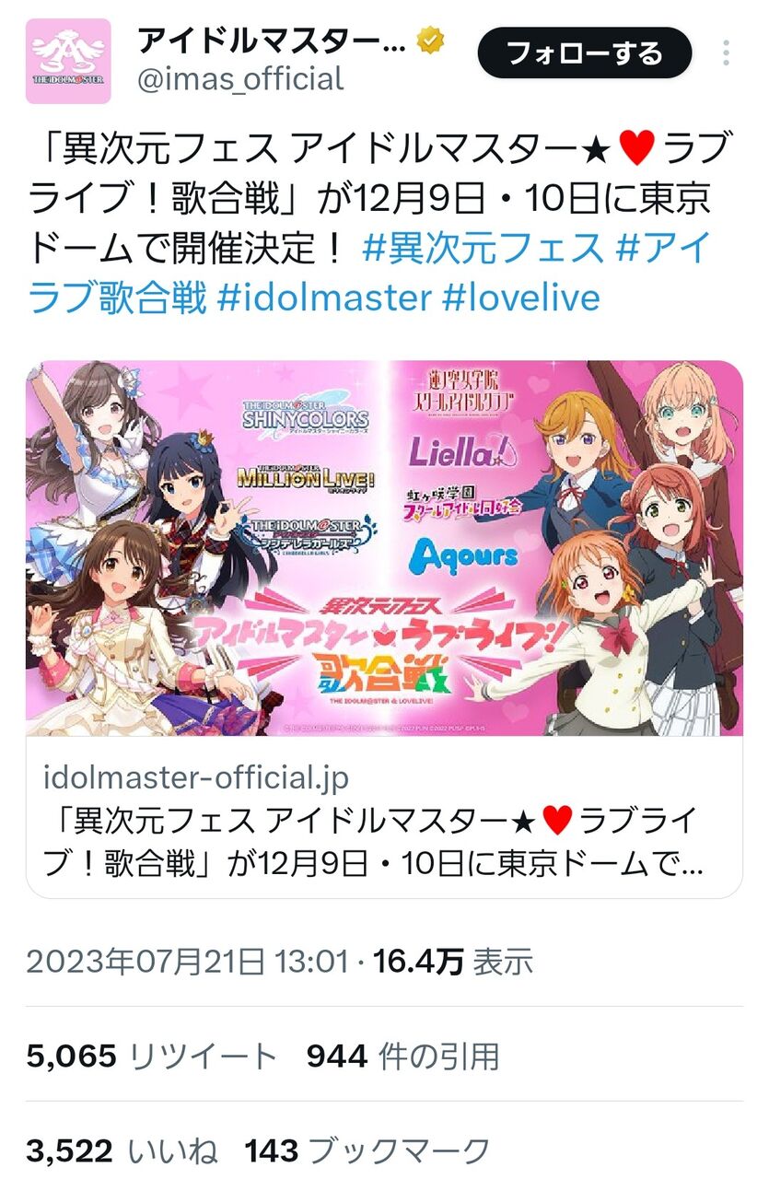
Task: Open the link card article title
Action: [x=373, y=841]
